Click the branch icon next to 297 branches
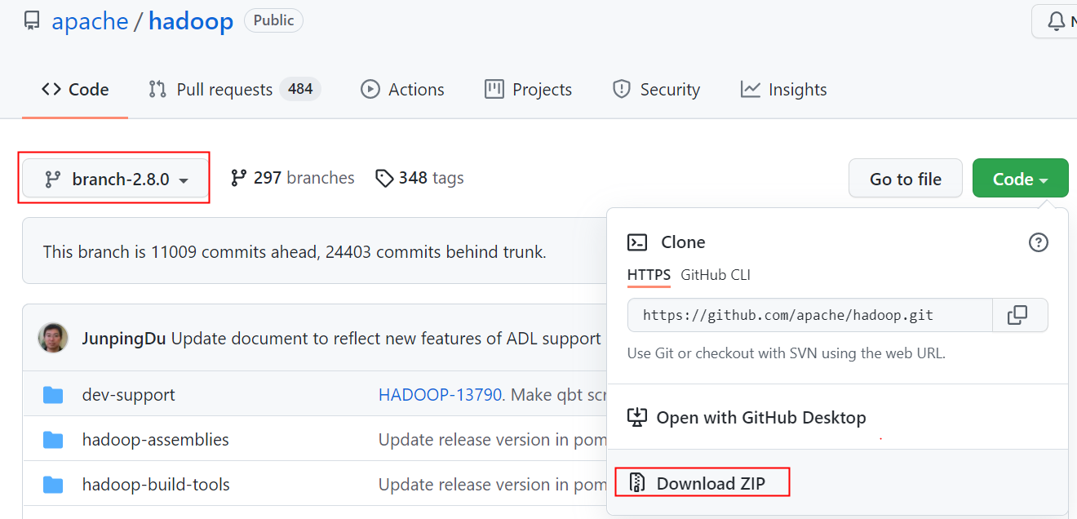The width and height of the screenshot is (1077, 519). pyautogui.click(x=238, y=177)
